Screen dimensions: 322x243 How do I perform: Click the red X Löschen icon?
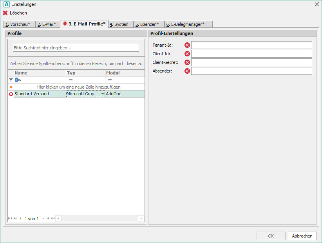[5, 13]
